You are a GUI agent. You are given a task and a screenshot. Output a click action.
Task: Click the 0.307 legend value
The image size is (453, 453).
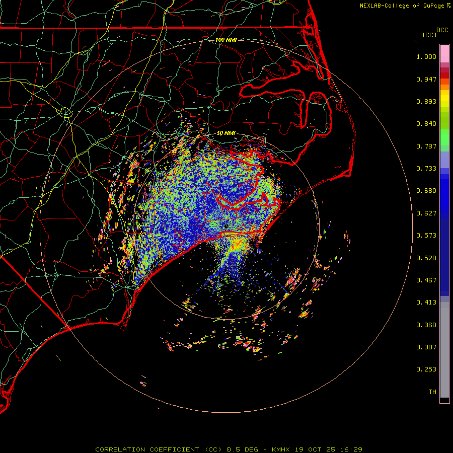[x=426, y=347]
